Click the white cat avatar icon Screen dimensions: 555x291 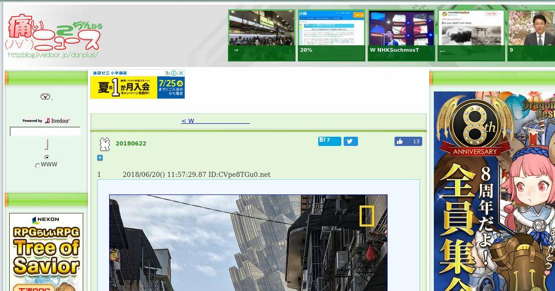pos(105,144)
